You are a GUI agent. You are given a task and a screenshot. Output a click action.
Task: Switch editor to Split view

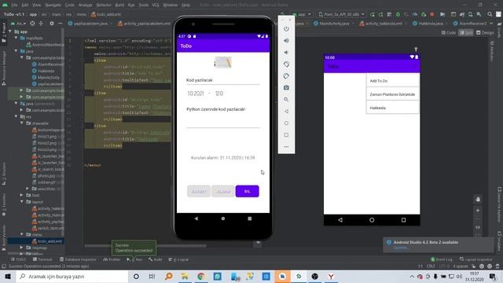pos(466,33)
